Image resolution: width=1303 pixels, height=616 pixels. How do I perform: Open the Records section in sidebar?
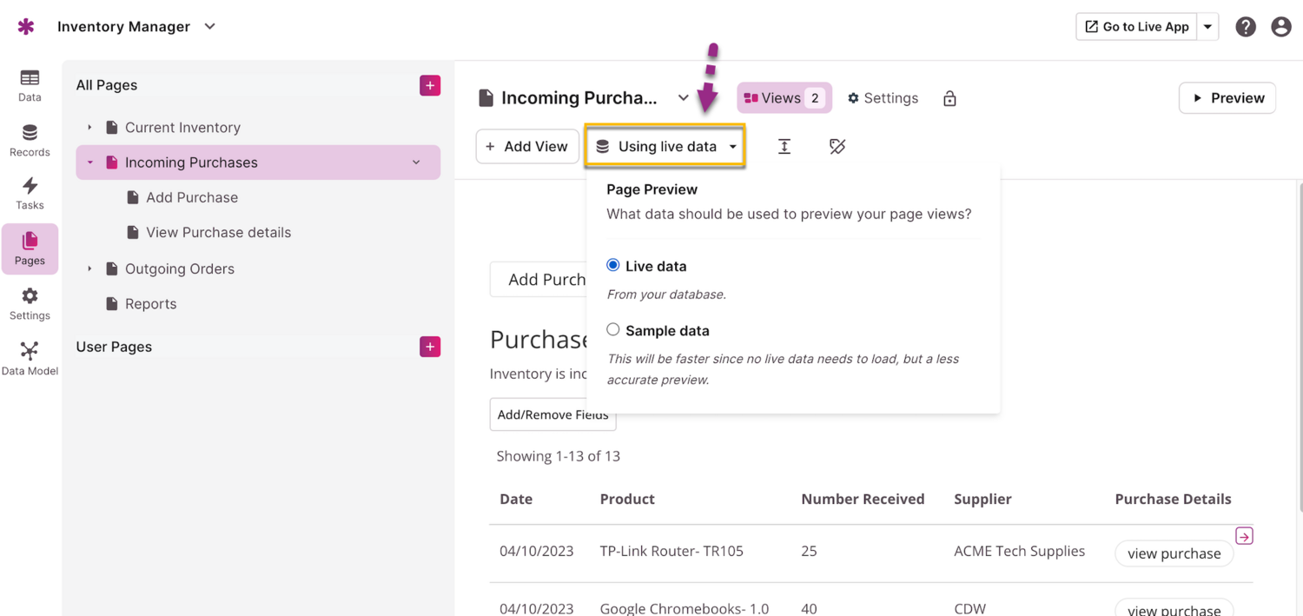pos(30,140)
